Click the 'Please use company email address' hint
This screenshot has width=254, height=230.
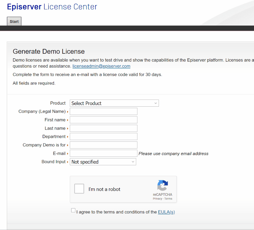click(x=173, y=154)
